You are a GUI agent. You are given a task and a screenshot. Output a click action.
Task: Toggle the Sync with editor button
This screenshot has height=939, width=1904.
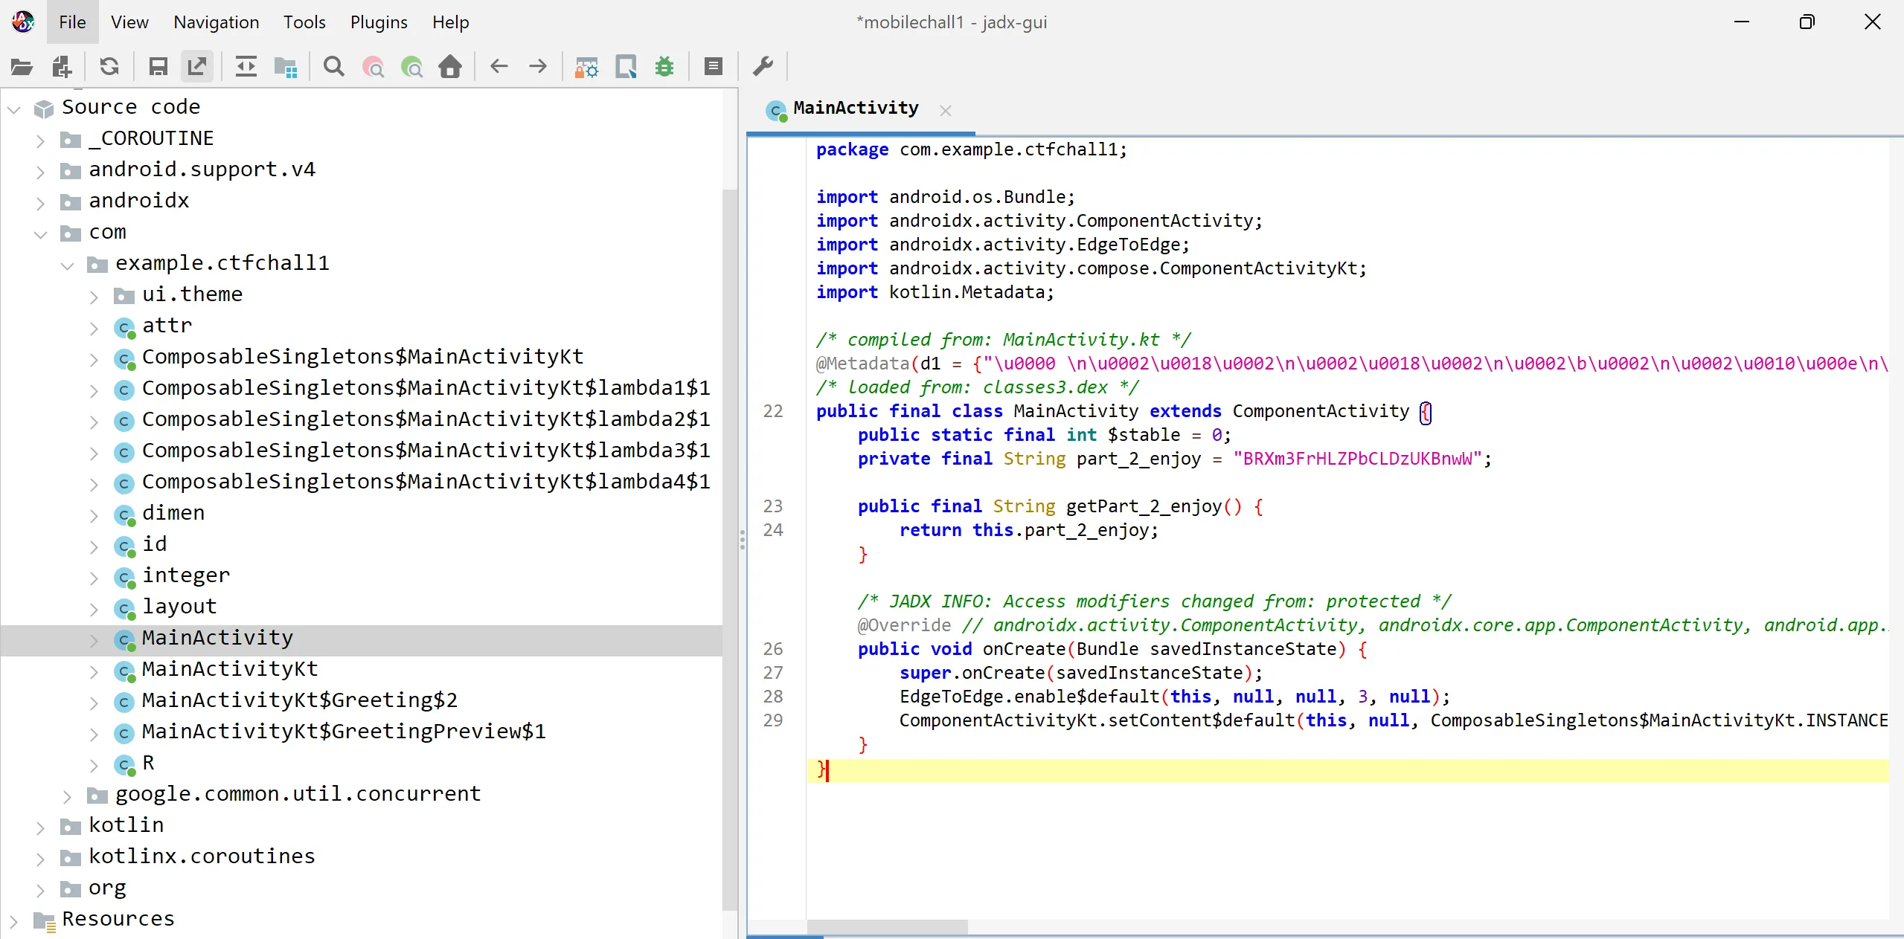click(x=246, y=67)
